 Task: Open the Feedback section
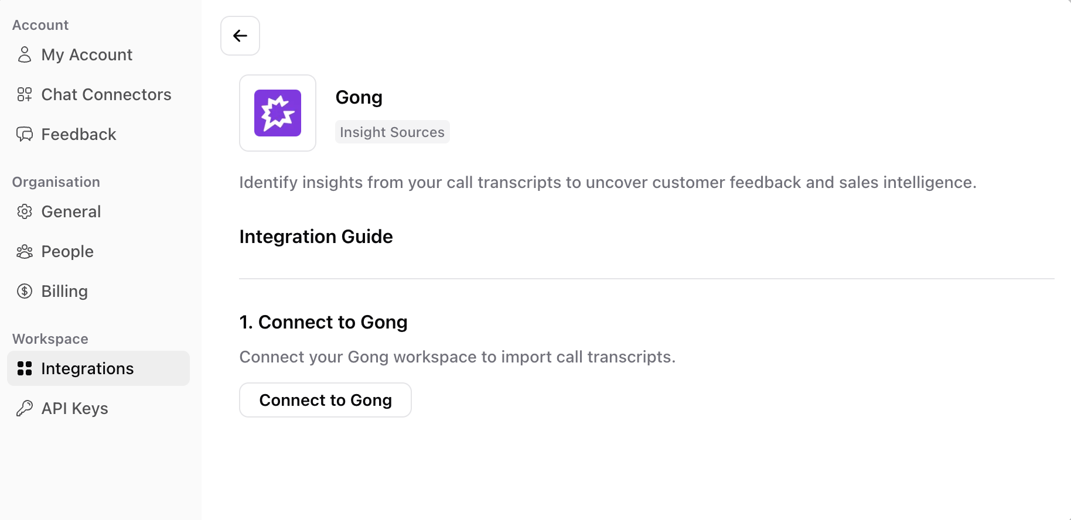(79, 134)
